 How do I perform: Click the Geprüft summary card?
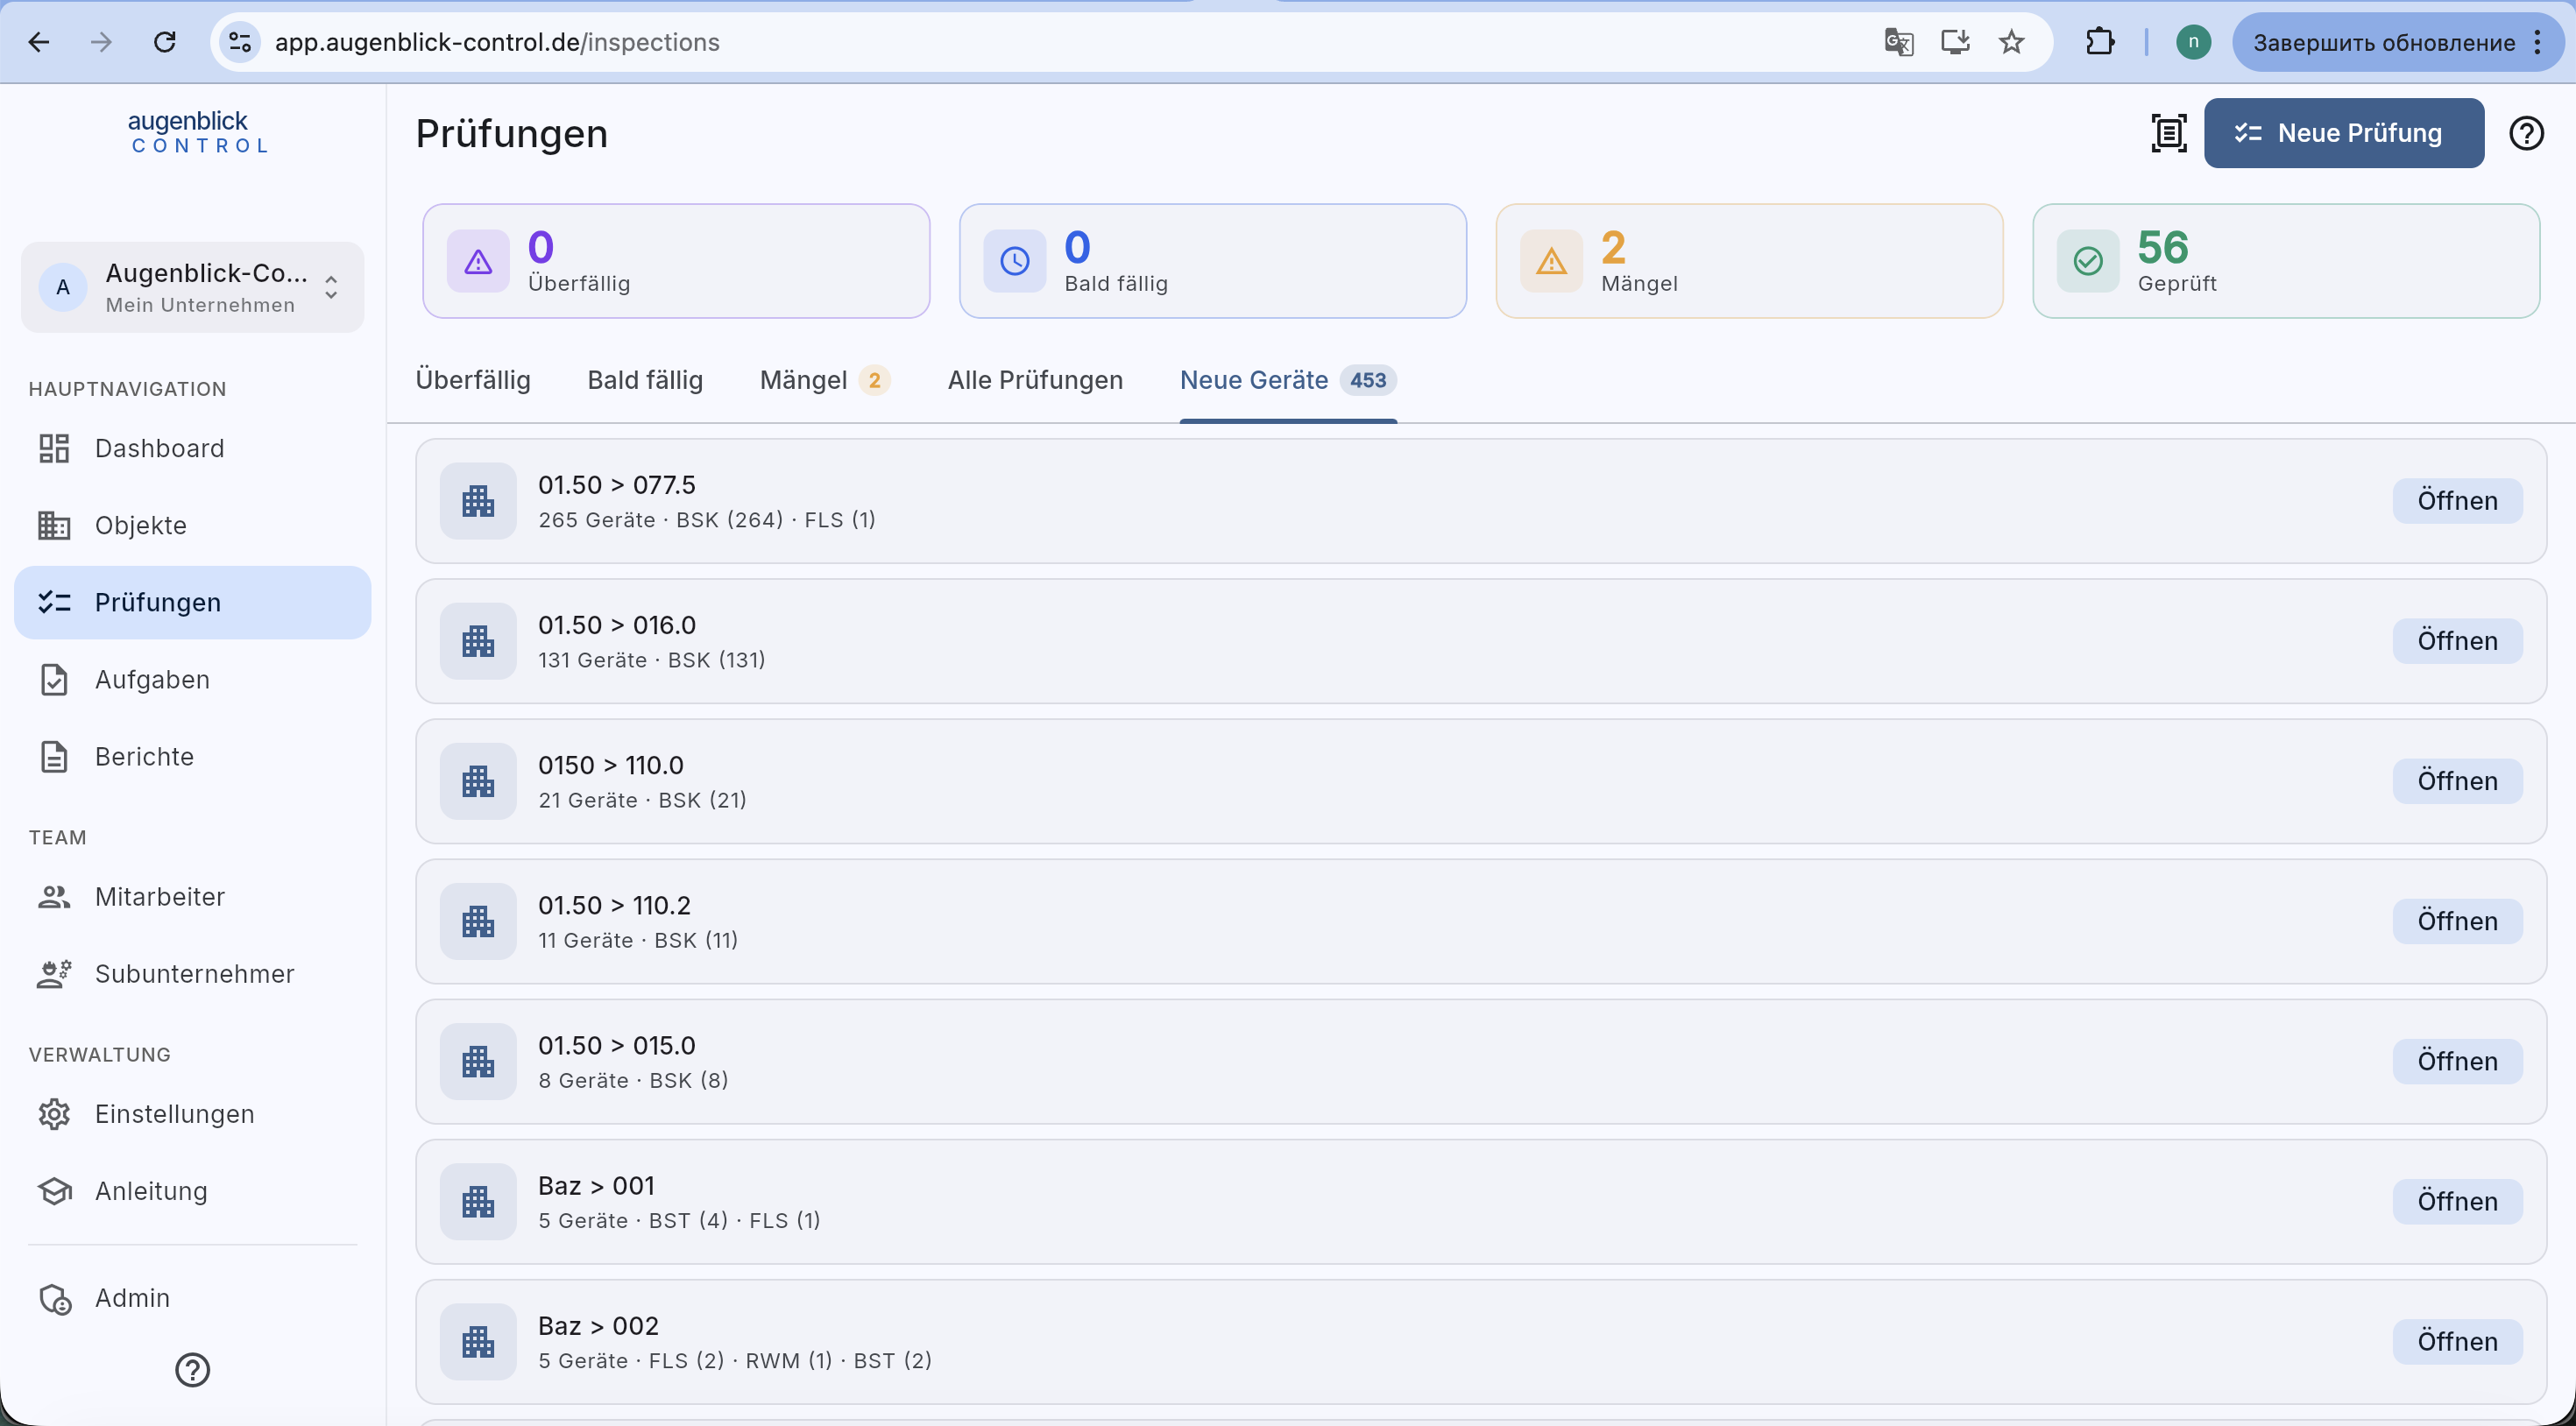pos(2286,261)
